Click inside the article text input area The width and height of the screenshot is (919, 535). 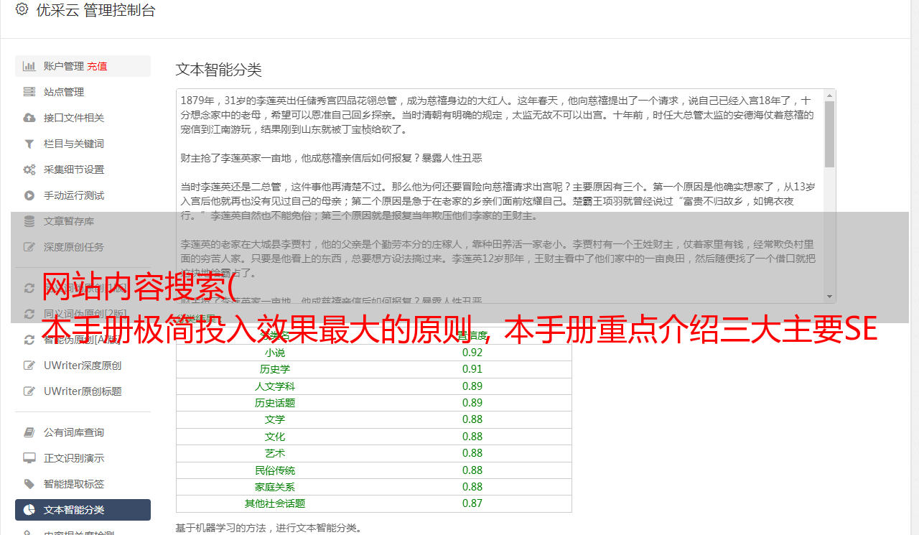500,196
